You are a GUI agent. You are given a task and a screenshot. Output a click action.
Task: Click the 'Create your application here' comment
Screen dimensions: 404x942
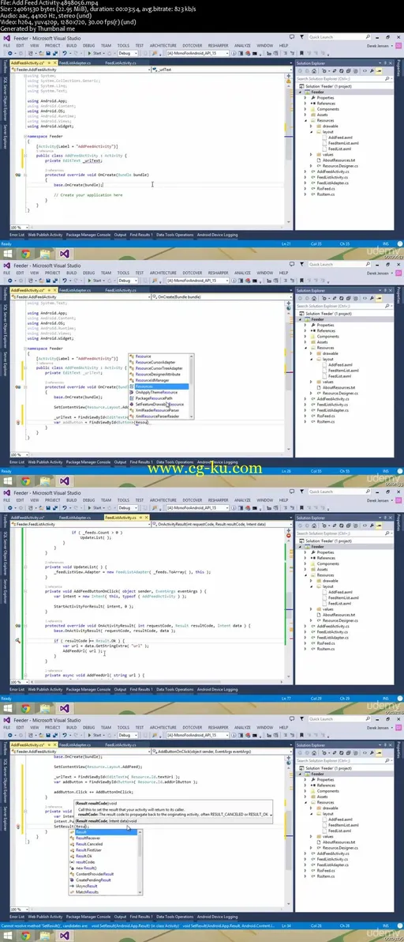point(88,194)
